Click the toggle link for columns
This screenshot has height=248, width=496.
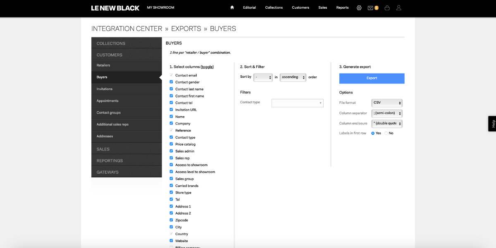(x=207, y=67)
